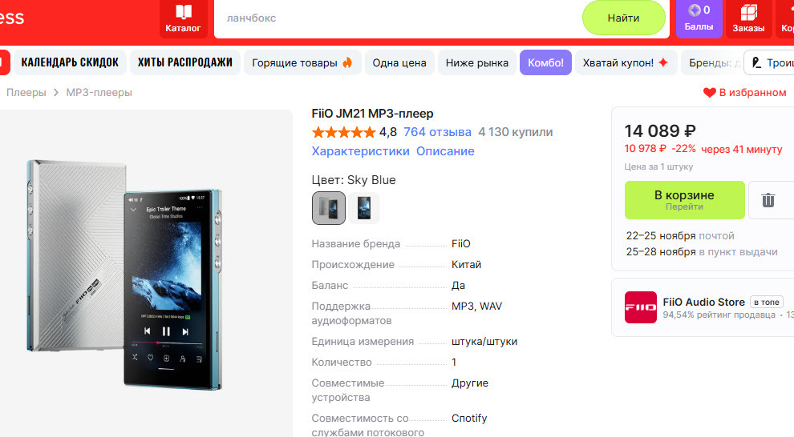Click the star rating icons
This screenshot has width=794, height=437.
(x=344, y=132)
